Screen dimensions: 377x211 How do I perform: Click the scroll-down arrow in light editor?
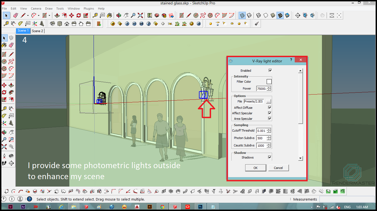pos(300,158)
